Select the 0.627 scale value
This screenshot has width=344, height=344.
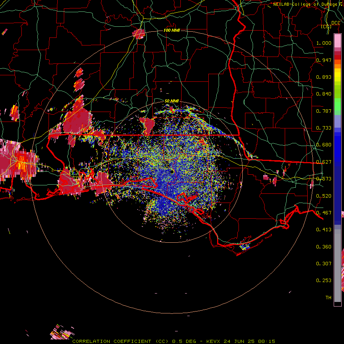[x=324, y=162]
